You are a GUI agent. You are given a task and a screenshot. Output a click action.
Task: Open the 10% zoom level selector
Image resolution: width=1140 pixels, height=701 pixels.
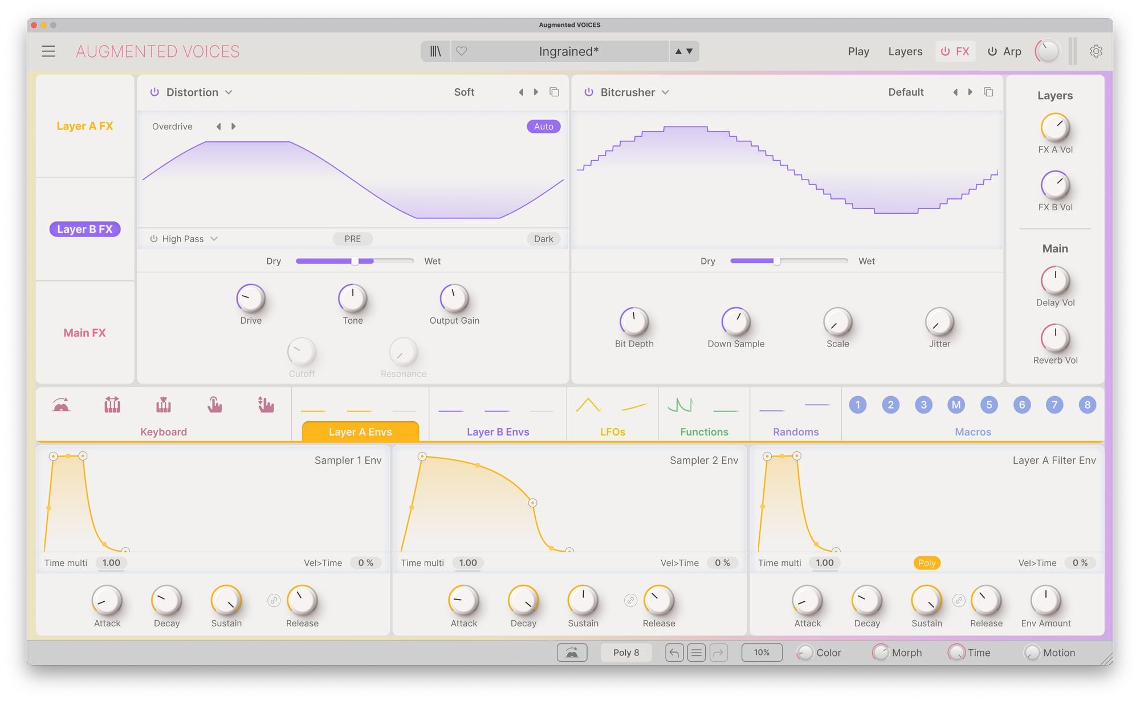point(762,653)
